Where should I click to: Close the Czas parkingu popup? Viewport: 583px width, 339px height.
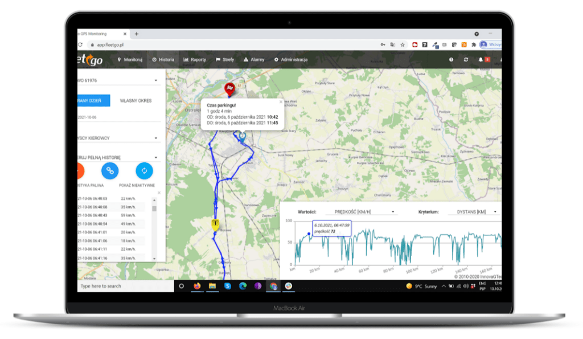[281, 101]
